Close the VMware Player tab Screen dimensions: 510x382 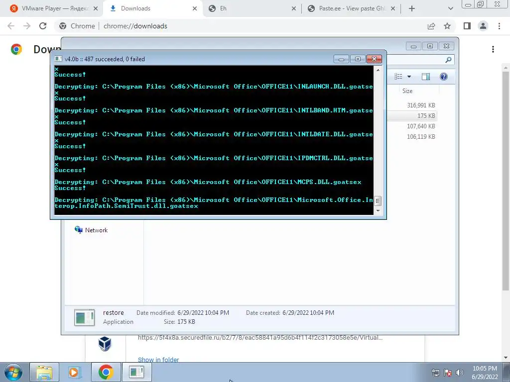95,8
